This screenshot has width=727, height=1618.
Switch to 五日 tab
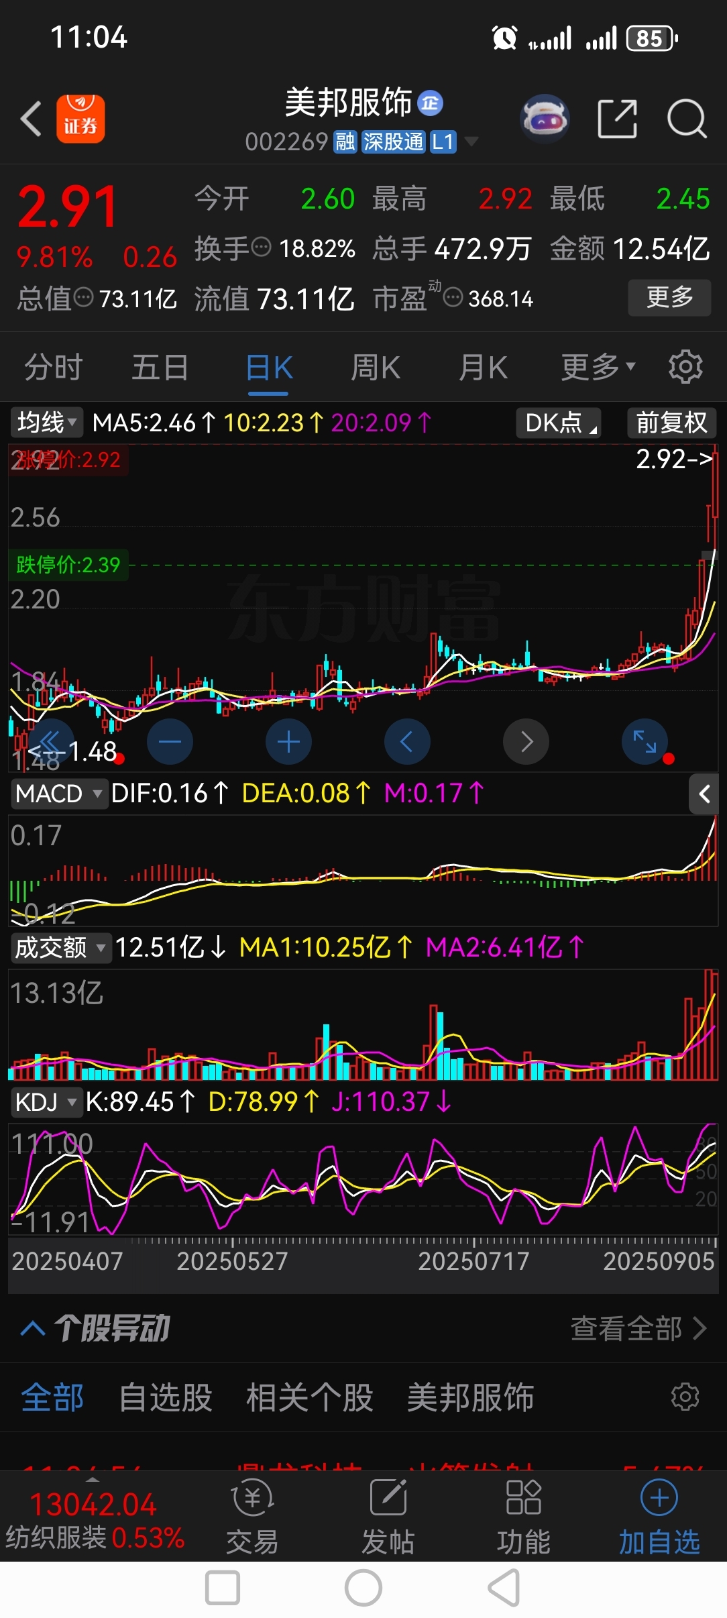[x=160, y=368]
